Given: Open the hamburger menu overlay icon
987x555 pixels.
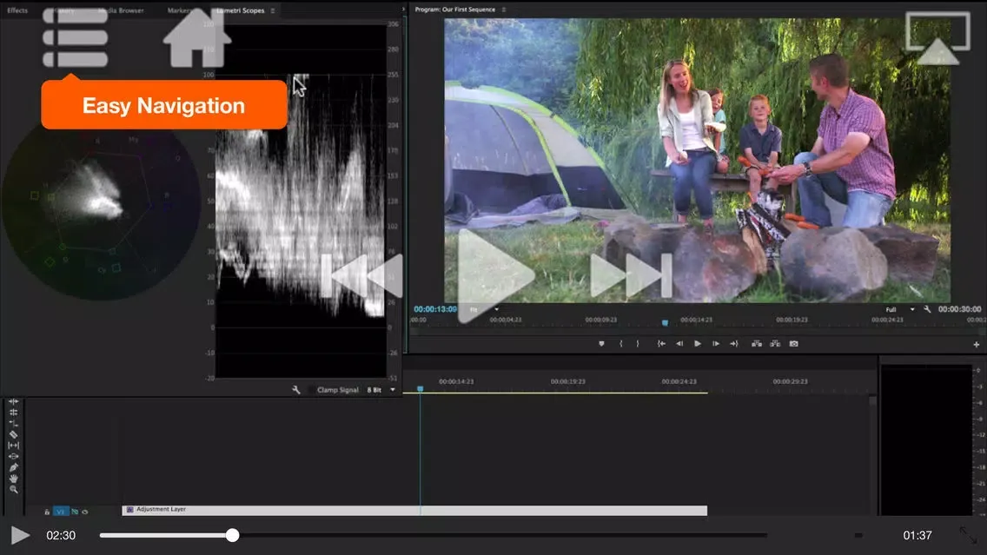Looking at the screenshot, I should point(75,37).
